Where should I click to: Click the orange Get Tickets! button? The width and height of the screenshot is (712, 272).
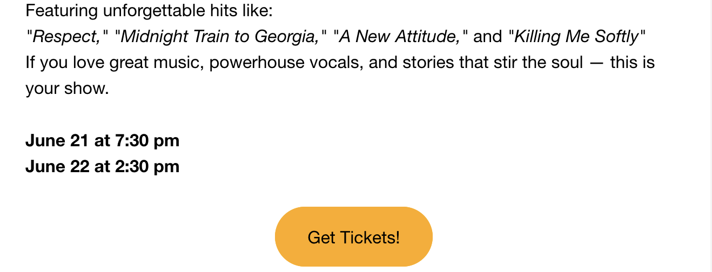(354, 236)
